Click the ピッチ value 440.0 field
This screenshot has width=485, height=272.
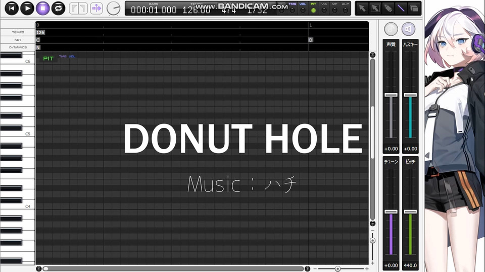coord(410,265)
